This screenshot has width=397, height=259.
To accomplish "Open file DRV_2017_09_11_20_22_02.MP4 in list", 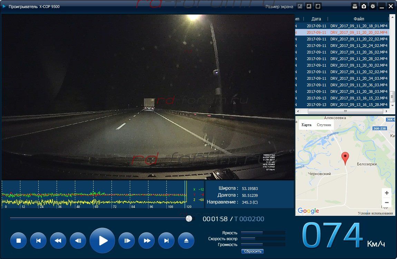I will (x=359, y=39).
